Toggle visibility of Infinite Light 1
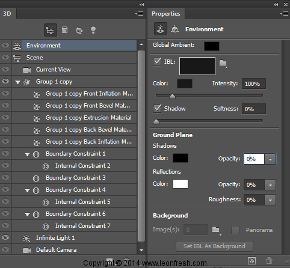290x268 pixels. (x=5, y=237)
